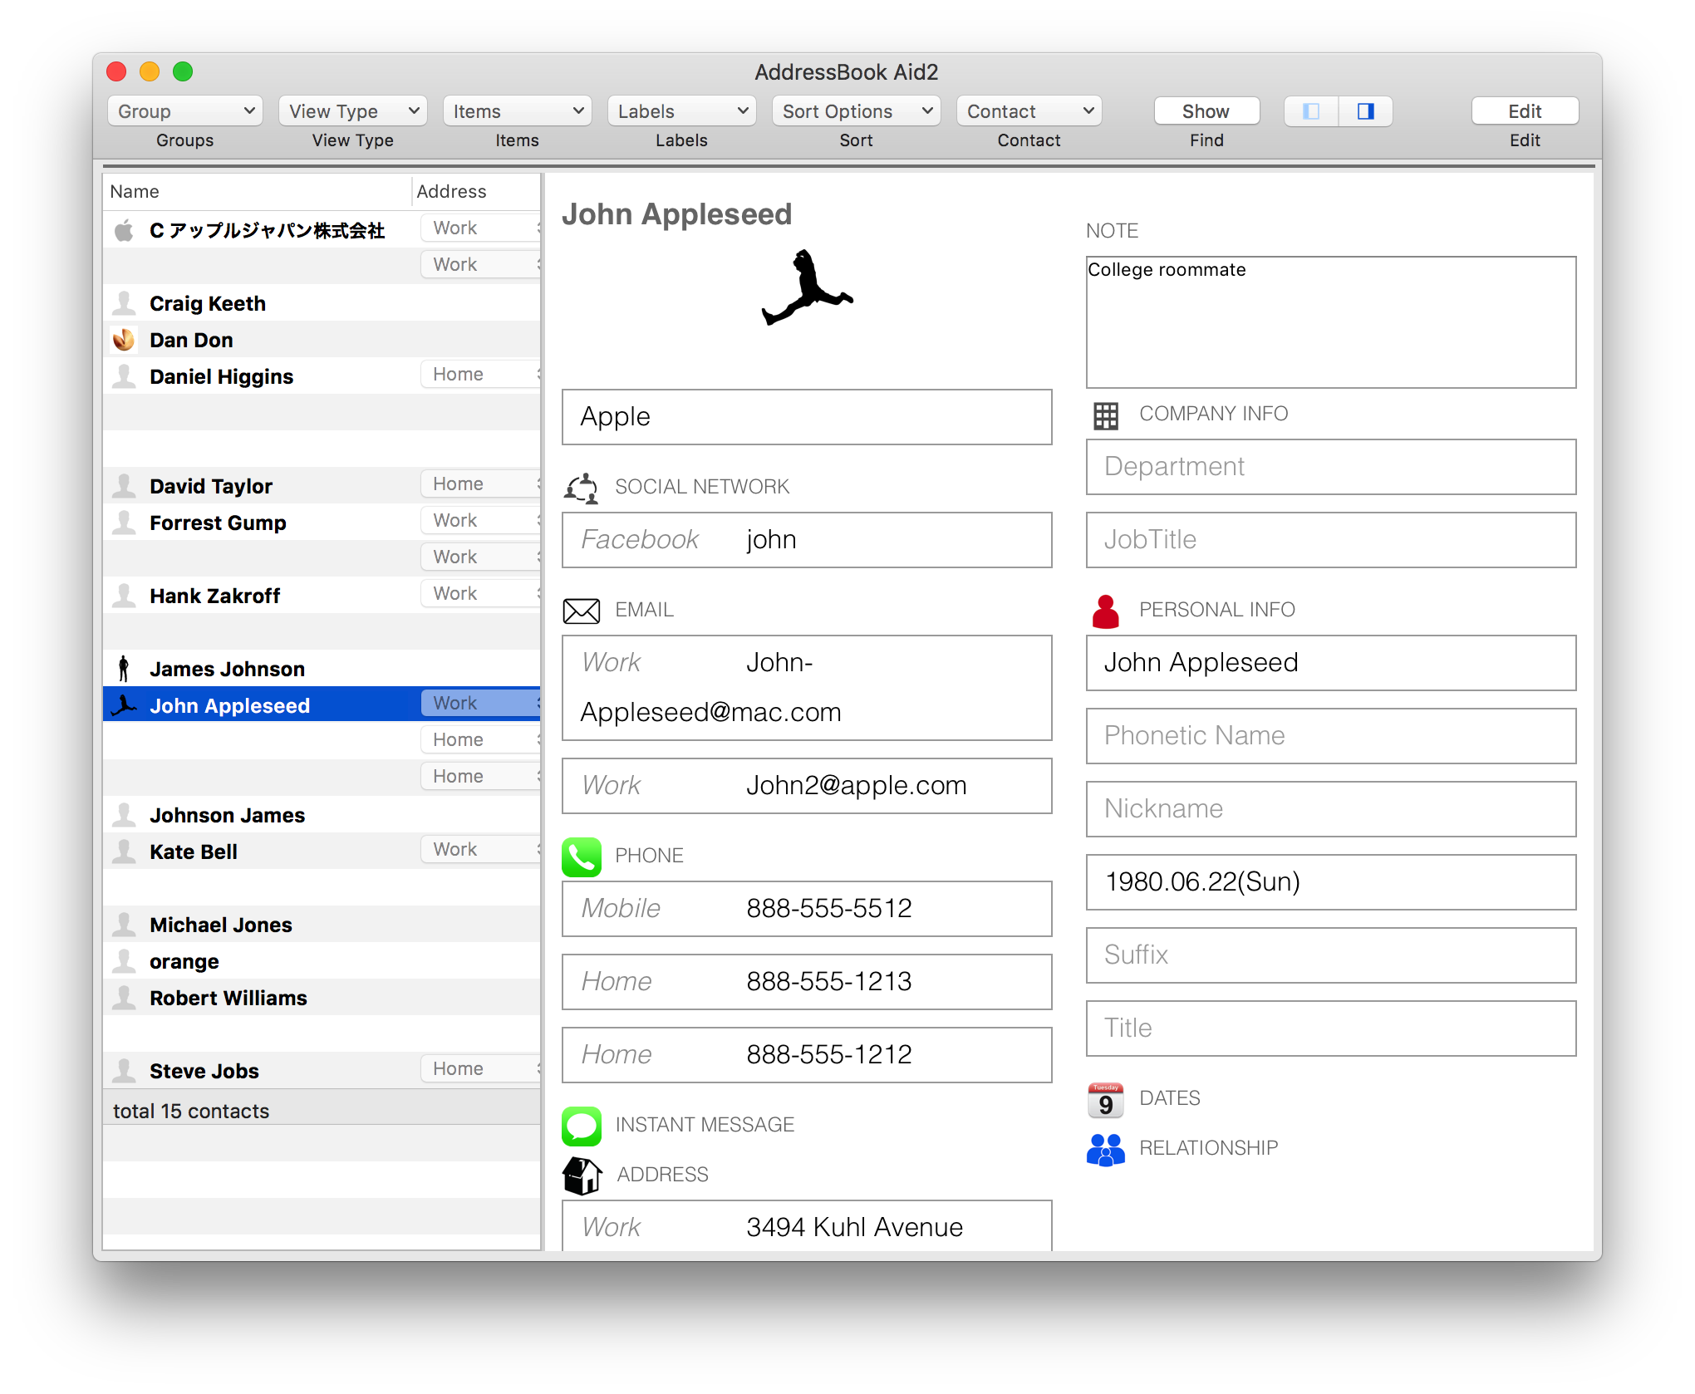Click the Dates calendar icon
The height and width of the screenshot is (1394, 1695).
[x=1106, y=1100]
